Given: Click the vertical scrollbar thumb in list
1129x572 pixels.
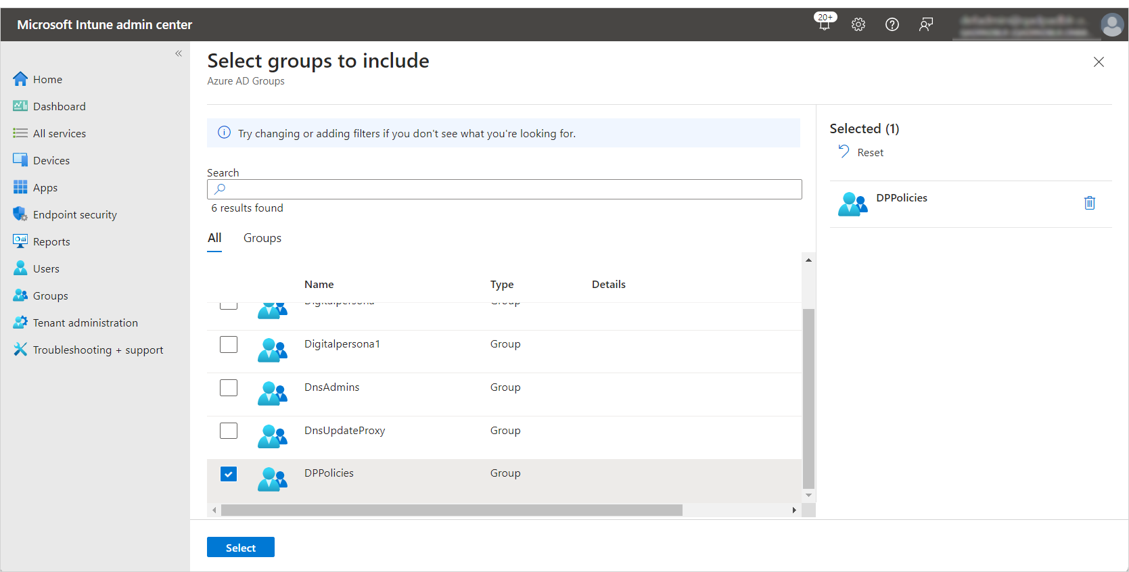Looking at the screenshot, I should point(808,398).
